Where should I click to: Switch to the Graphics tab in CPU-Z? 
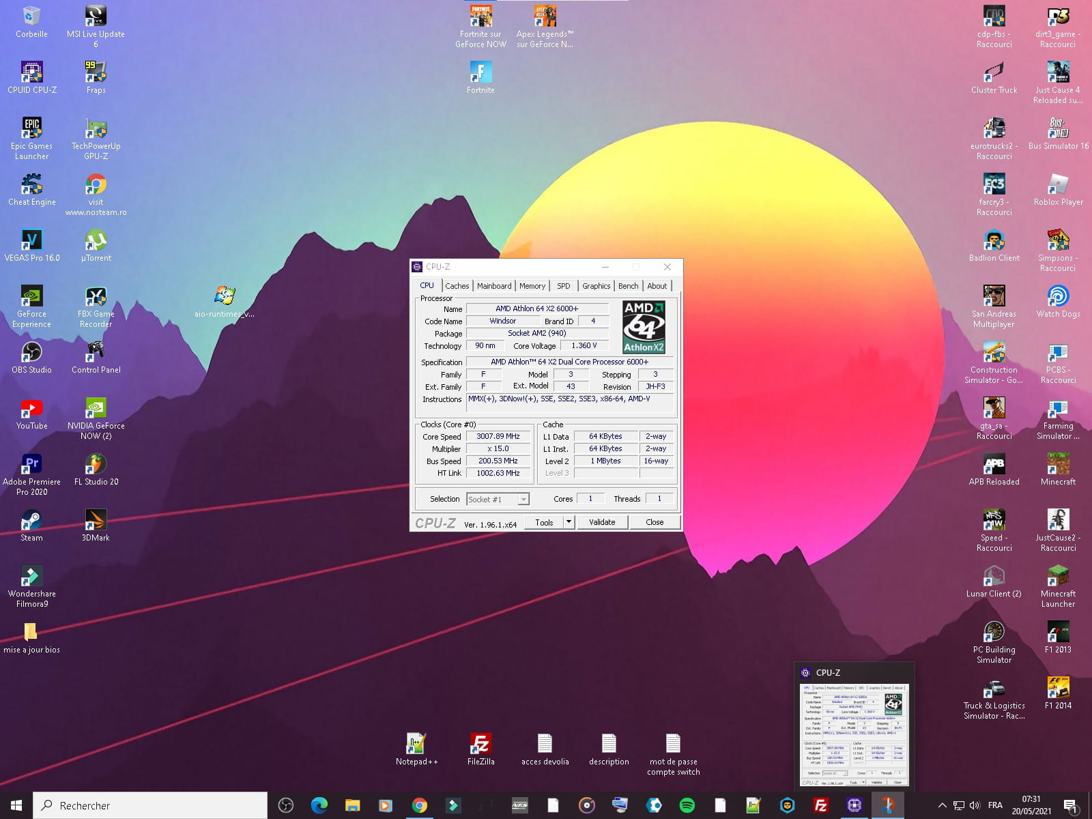(x=596, y=286)
